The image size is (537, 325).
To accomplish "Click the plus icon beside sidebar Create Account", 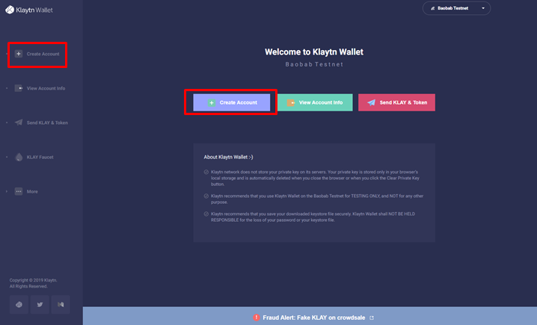I will [19, 54].
